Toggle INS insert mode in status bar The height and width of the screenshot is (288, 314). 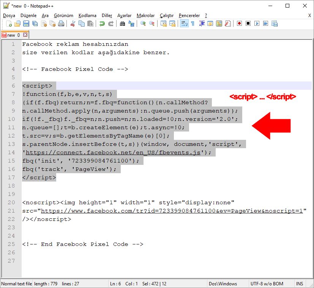point(300,284)
